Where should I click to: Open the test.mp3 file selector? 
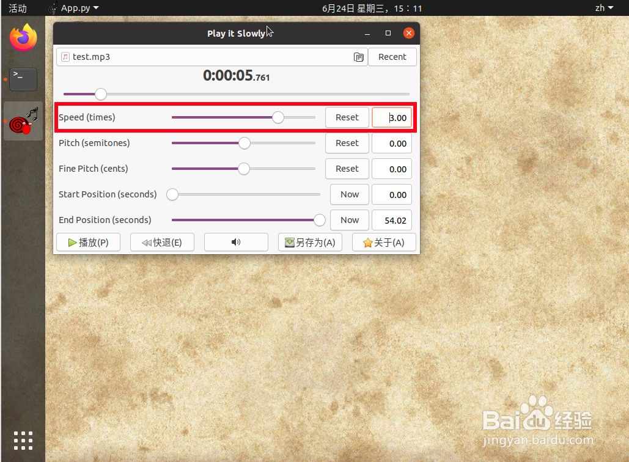[x=212, y=57]
